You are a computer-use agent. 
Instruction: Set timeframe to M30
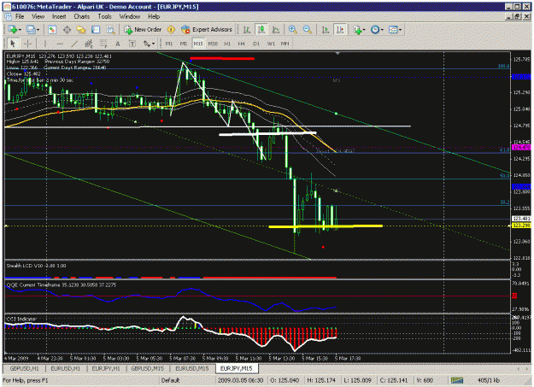(x=213, y=44)
